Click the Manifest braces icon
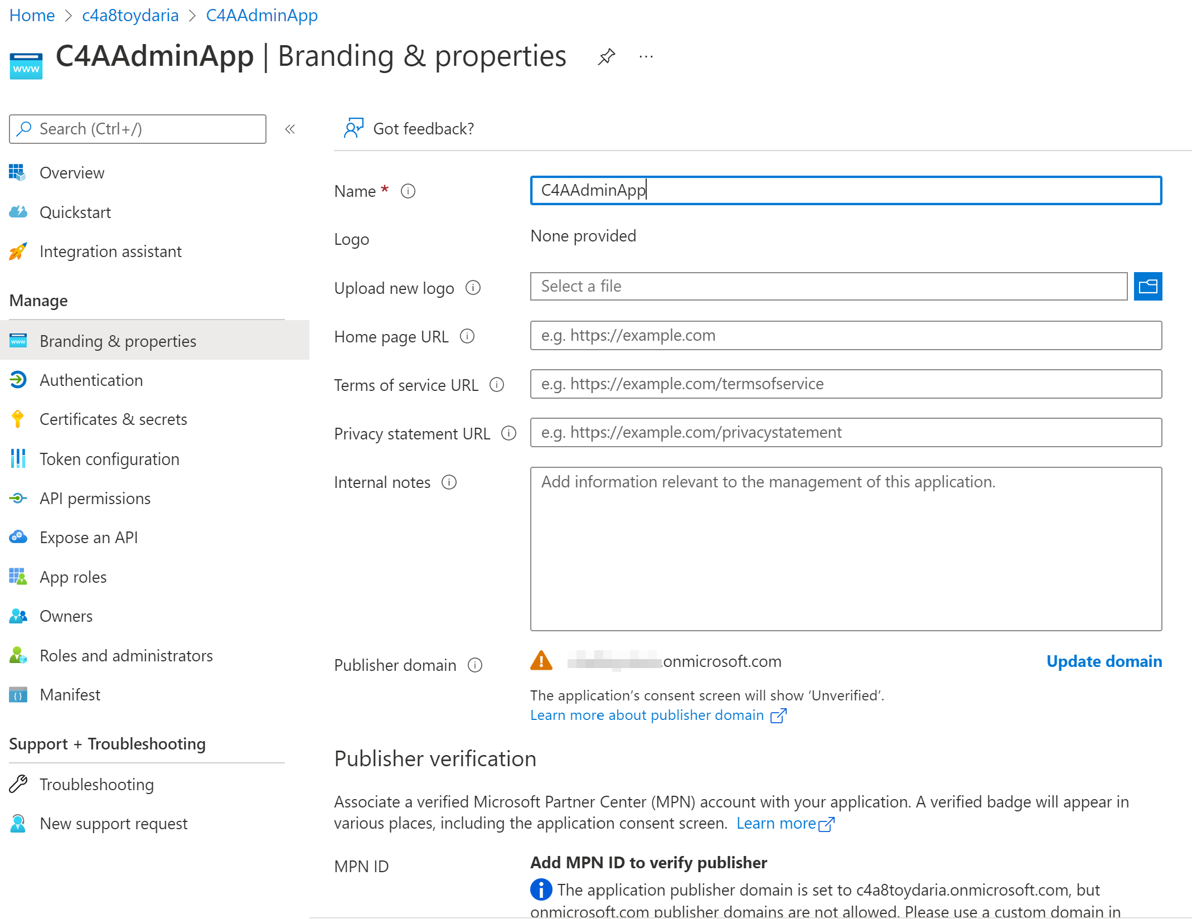The height and width of the screenshot is (919, 1192). pyautogui.click(x=18, y=695)
